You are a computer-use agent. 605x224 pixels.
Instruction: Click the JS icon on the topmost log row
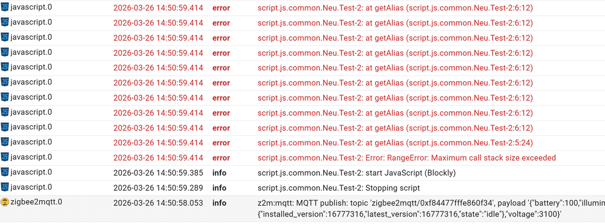tap(5, 8)
